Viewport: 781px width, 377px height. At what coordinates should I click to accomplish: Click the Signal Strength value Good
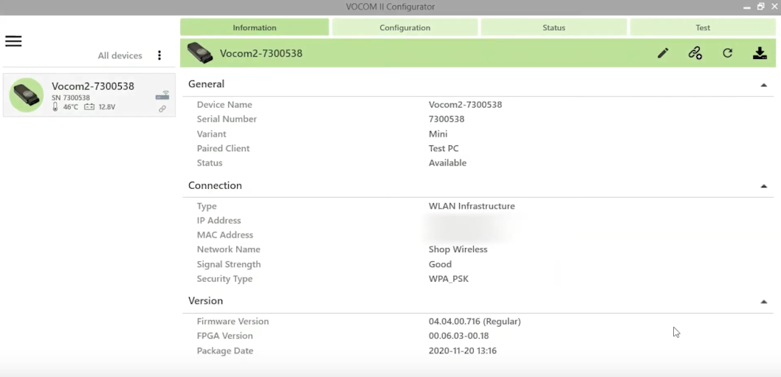click(440, 264)
